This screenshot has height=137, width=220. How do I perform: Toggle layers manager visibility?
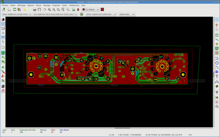[x=3, y=86]
